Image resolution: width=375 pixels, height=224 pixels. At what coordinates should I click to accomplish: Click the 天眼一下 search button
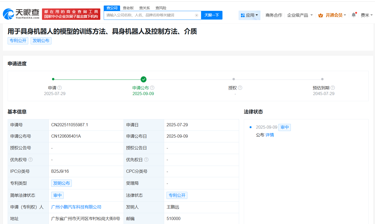212,15
